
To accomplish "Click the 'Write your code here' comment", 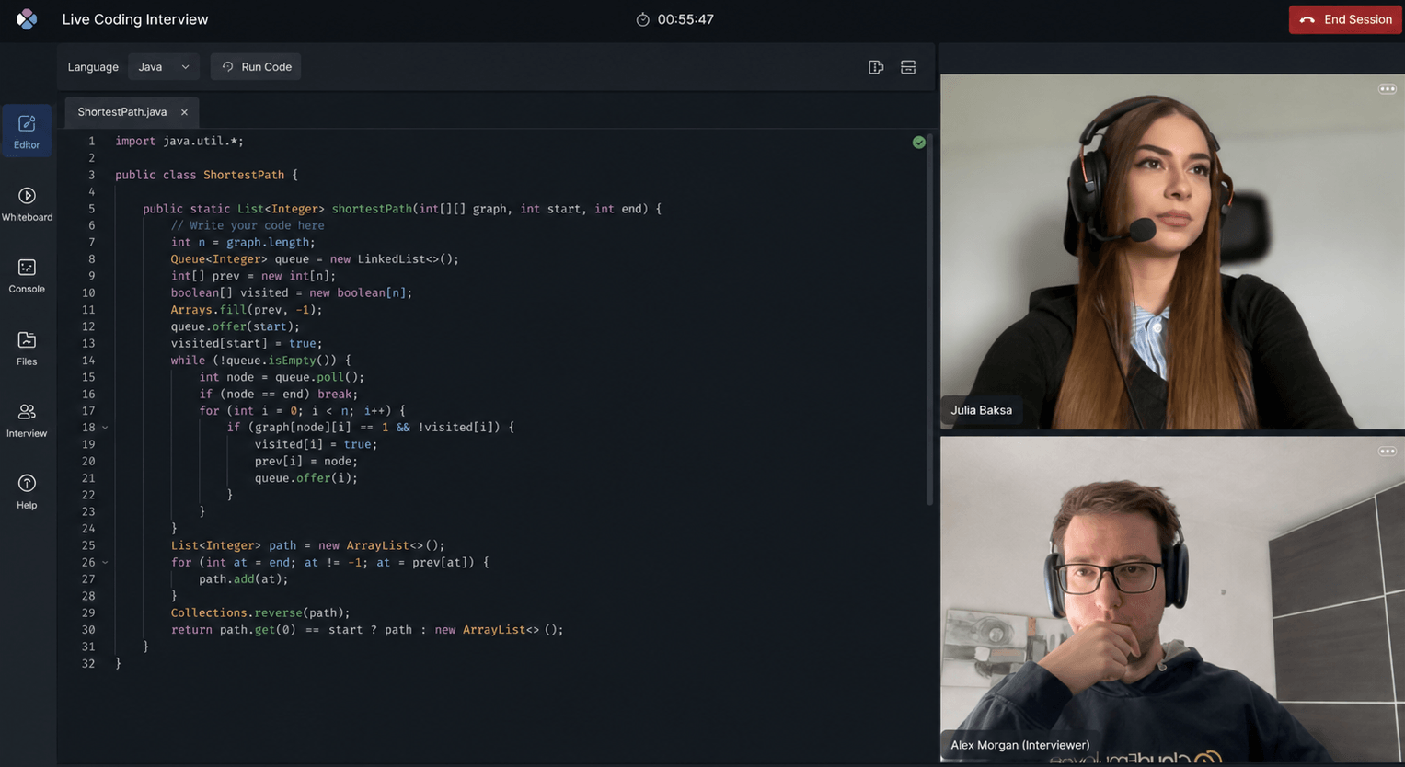I will (248, 225).
